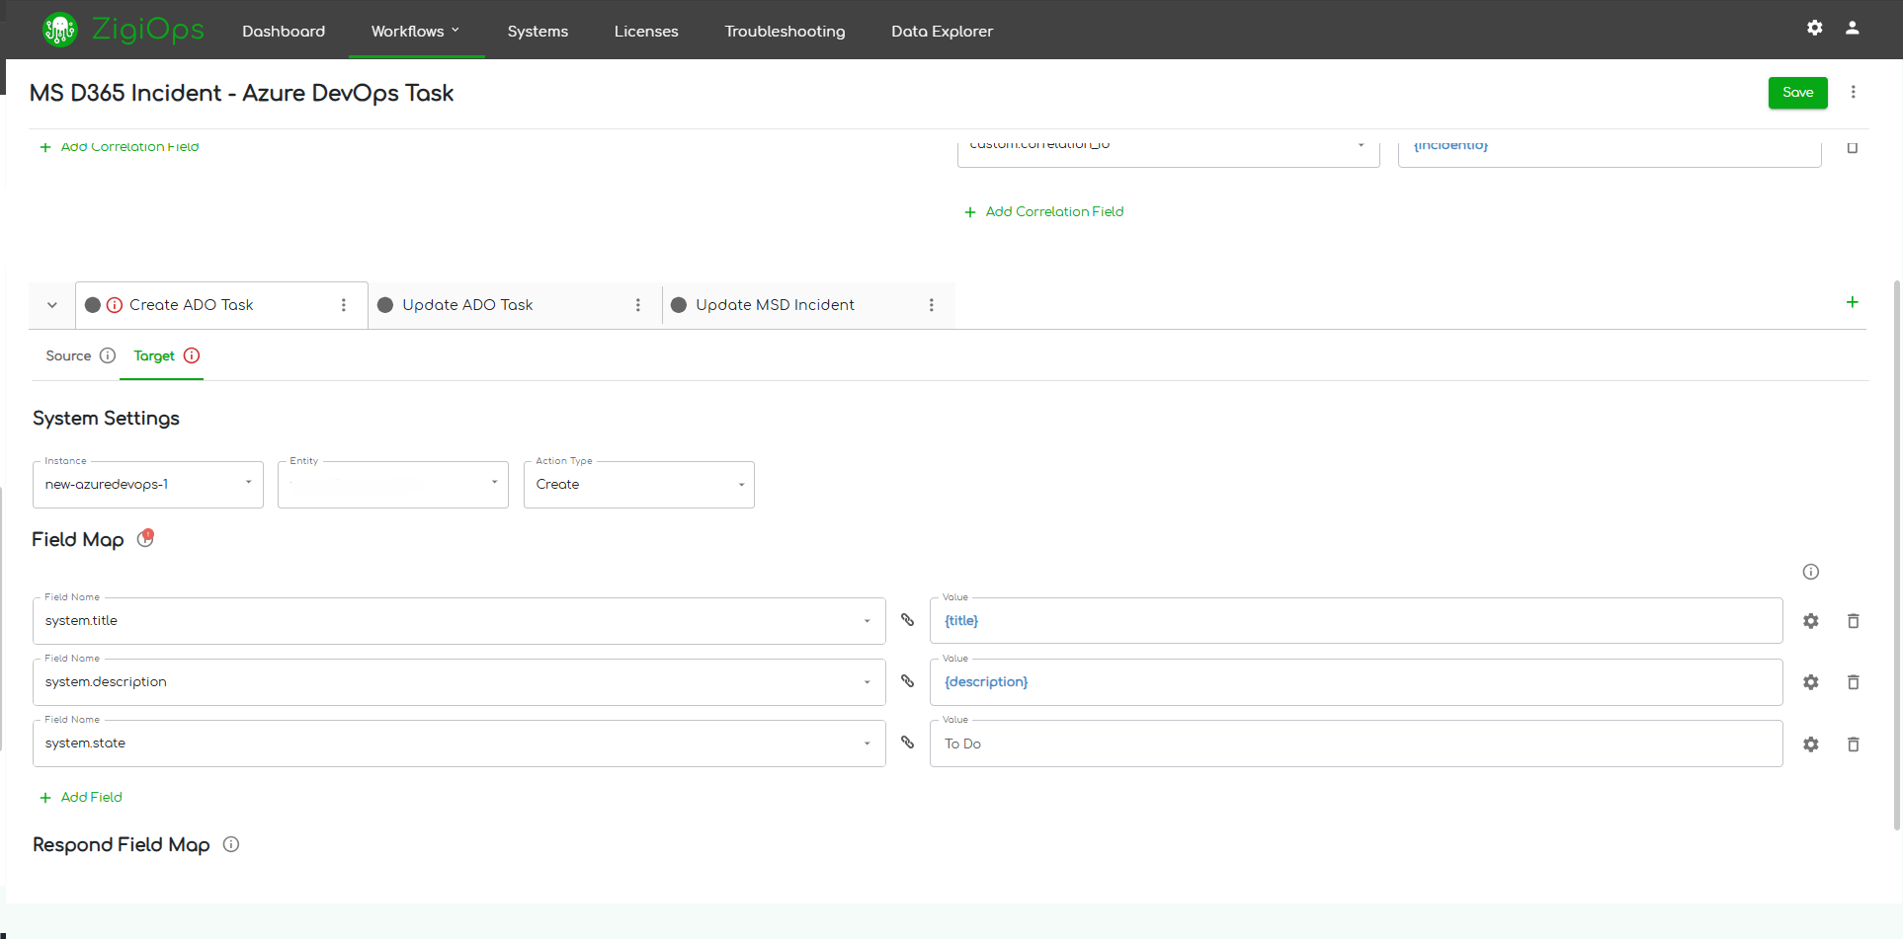Click the ZigiOps logo icon
The image size is (1903, 939).
point(59,30)
